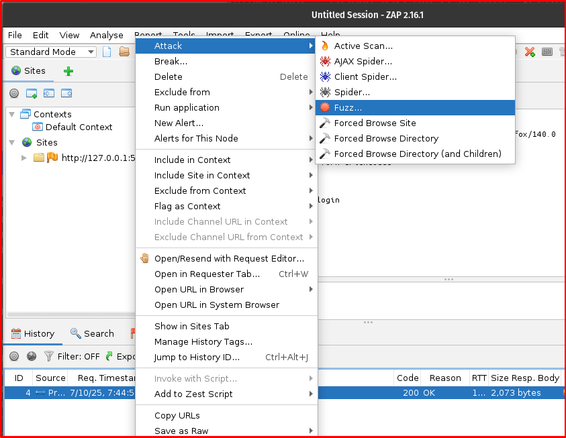
Task: Click the red X custom breakpoint icon
Action: point(530,52)
